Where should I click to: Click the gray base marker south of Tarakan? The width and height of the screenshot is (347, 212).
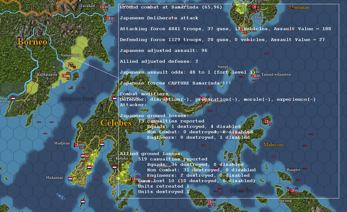(x=92, y=21)
